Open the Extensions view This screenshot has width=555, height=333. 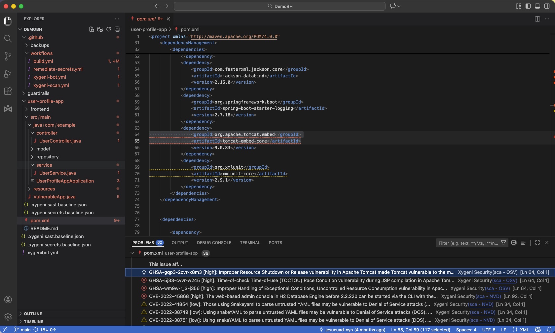pyautogui.click(x=8, y=91)
